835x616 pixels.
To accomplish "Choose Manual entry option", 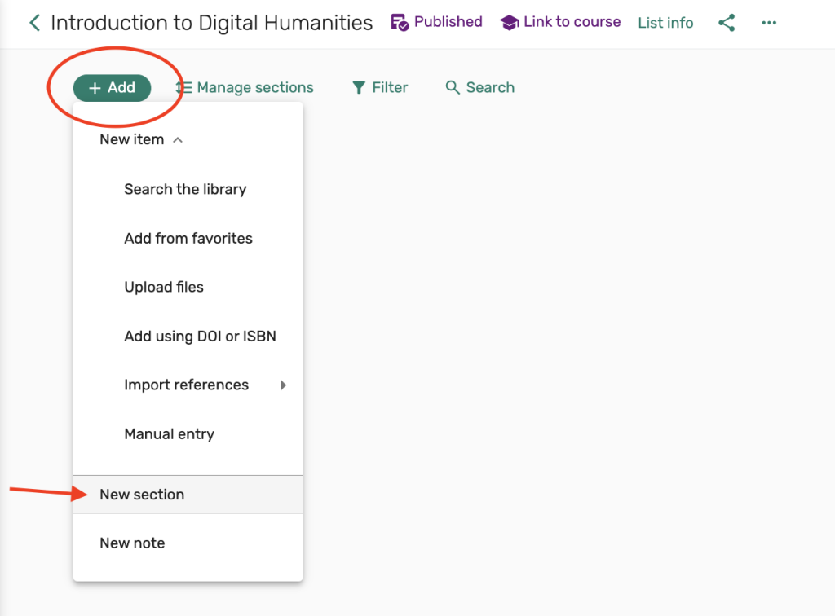I will click(169, 434).
